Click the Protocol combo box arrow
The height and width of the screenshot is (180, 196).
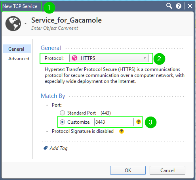(145, 58)
